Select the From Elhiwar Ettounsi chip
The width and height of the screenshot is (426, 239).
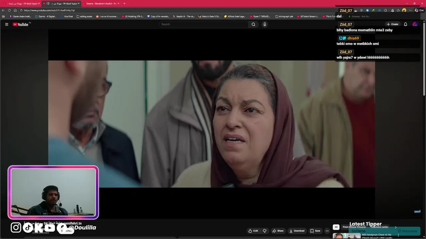click(x=354, y=227)
